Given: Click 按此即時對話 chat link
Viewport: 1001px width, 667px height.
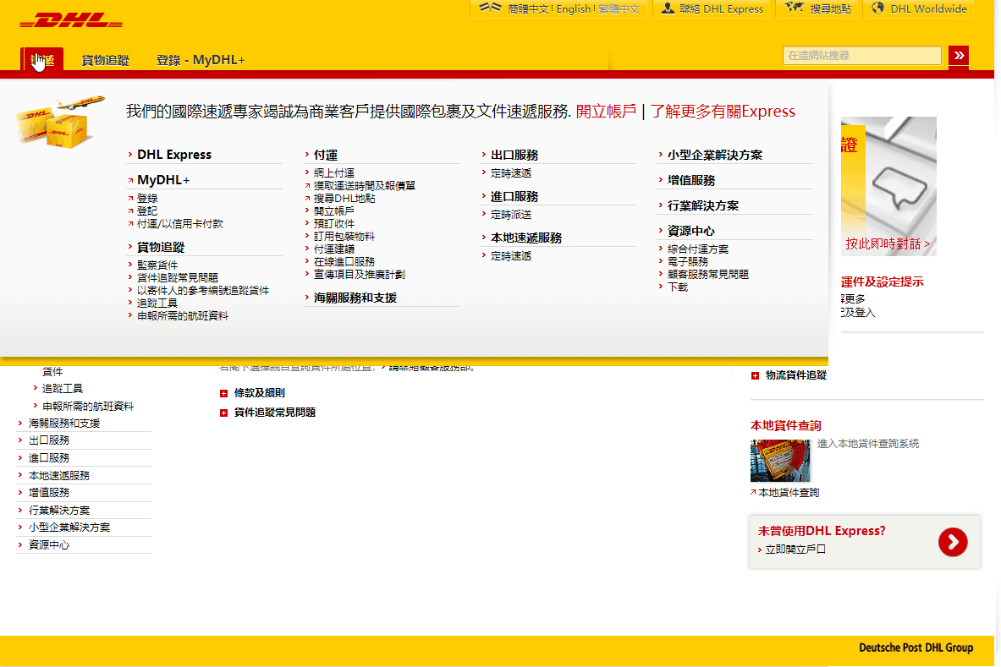Looking at the screenshot, I should tap(888, 244).
